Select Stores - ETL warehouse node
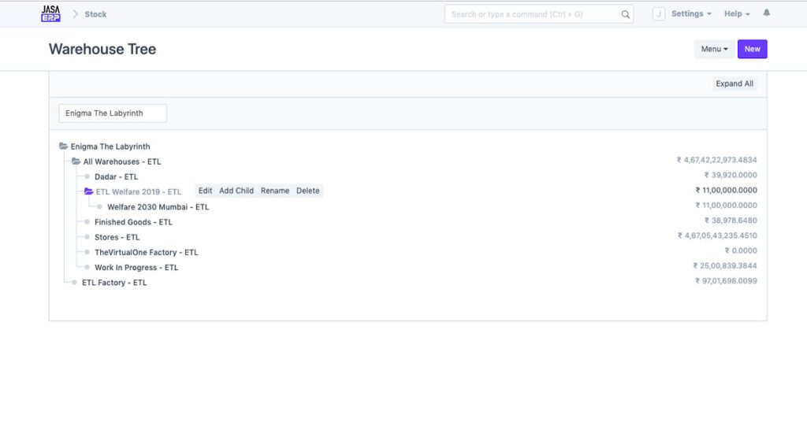The image size is (807, 434). 117,237
